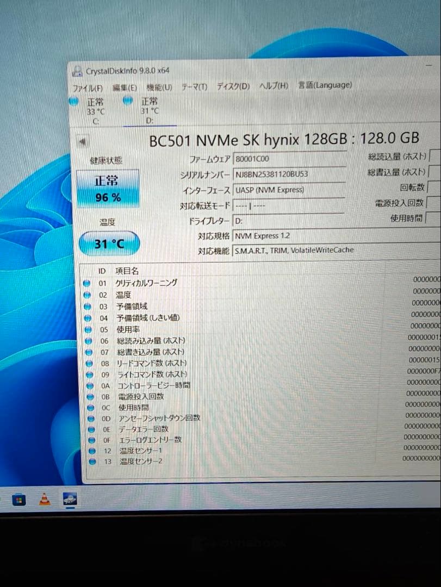Click the transfer mode field
The image size is (441, 587).
click(289, 205)
